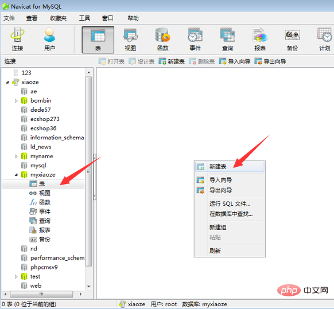Click the 连接 connection toolbar icon

coord(17,40)
